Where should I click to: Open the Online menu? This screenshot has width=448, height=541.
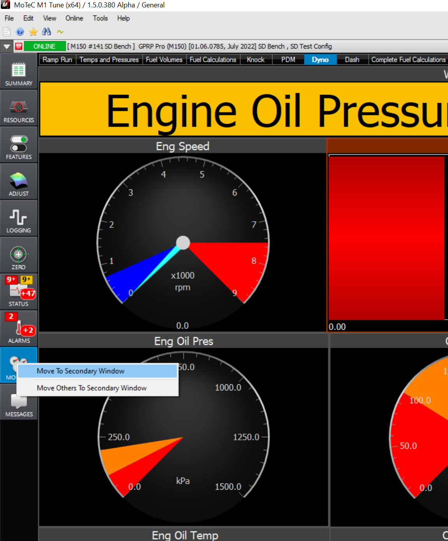pyautogui.click(x=74, y=18)
